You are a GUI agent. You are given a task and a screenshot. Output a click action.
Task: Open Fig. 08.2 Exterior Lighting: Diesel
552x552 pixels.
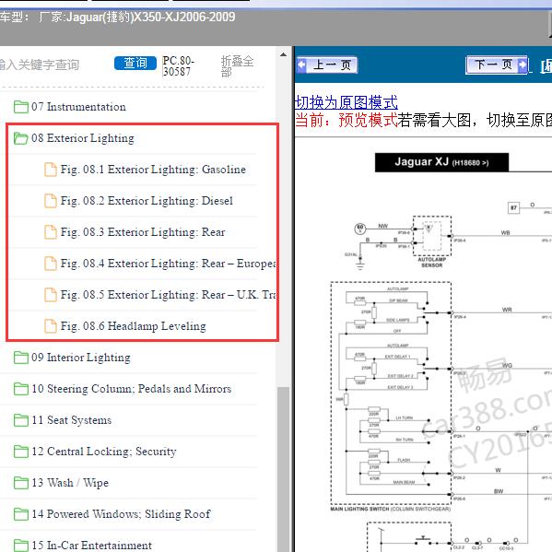point(147,201)
